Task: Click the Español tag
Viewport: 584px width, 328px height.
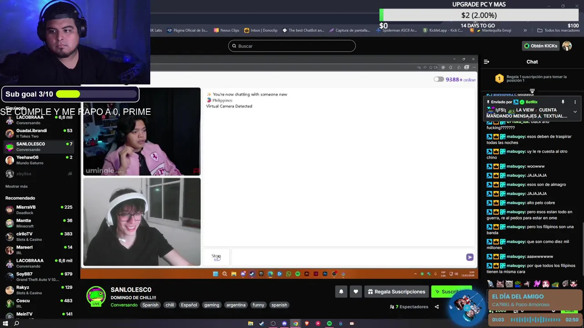Action: [189, 305]
